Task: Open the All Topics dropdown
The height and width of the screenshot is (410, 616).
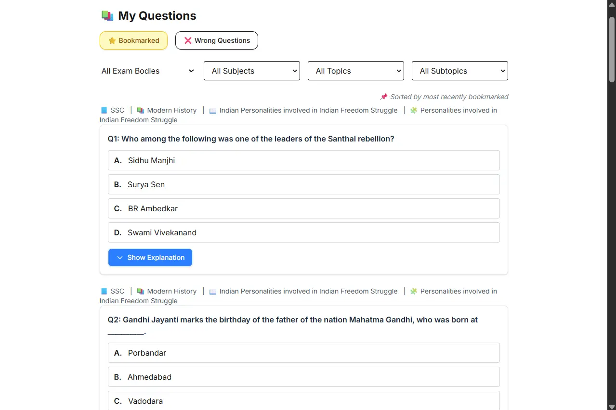Action: [356, 71]
